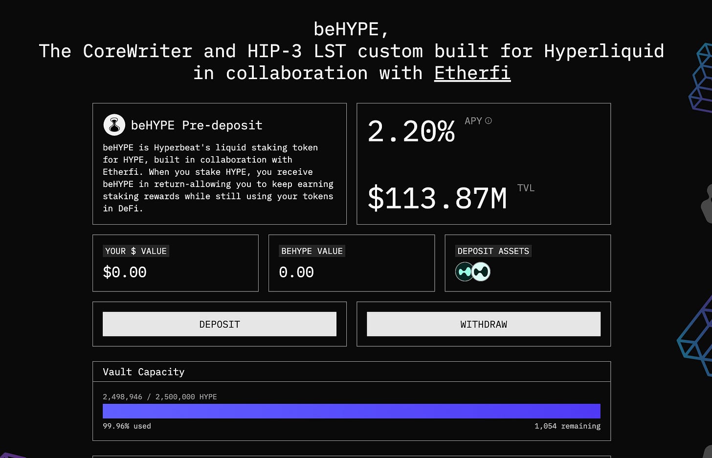Click the Vault Capacity header
This screenshot has width=712, height=458.
(144, 372)
